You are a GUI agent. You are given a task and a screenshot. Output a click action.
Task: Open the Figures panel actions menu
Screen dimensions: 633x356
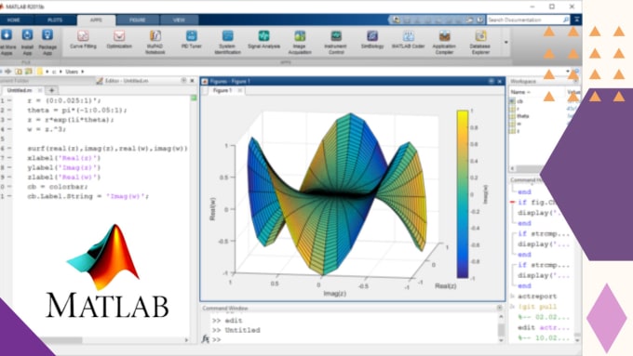(492, 81)
